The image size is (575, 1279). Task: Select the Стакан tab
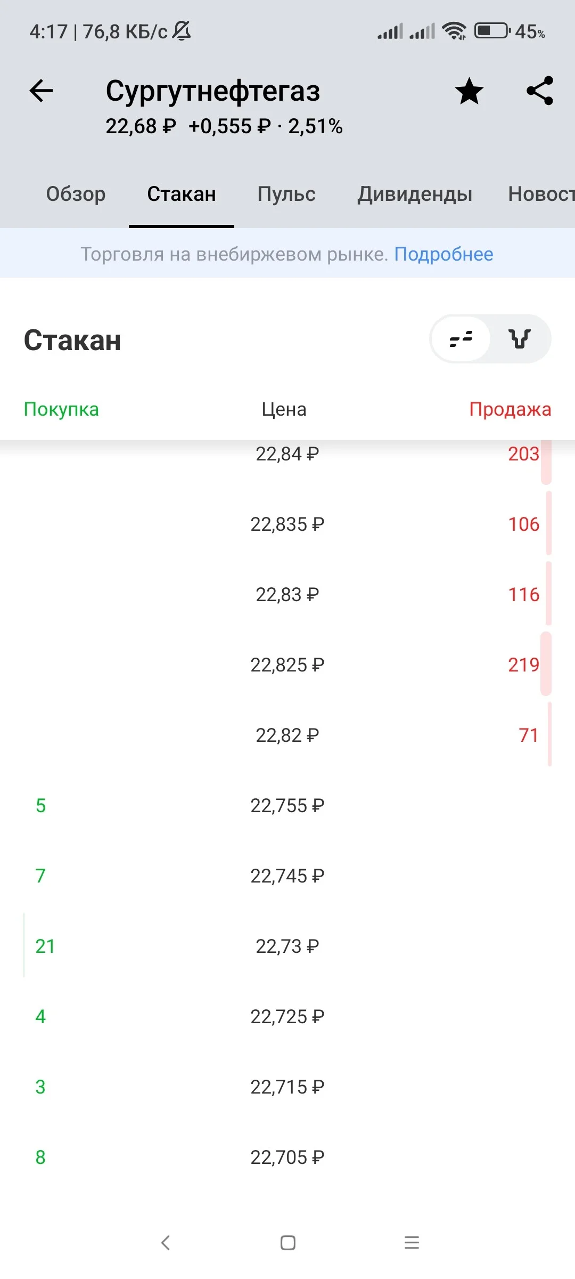[182, 194]
